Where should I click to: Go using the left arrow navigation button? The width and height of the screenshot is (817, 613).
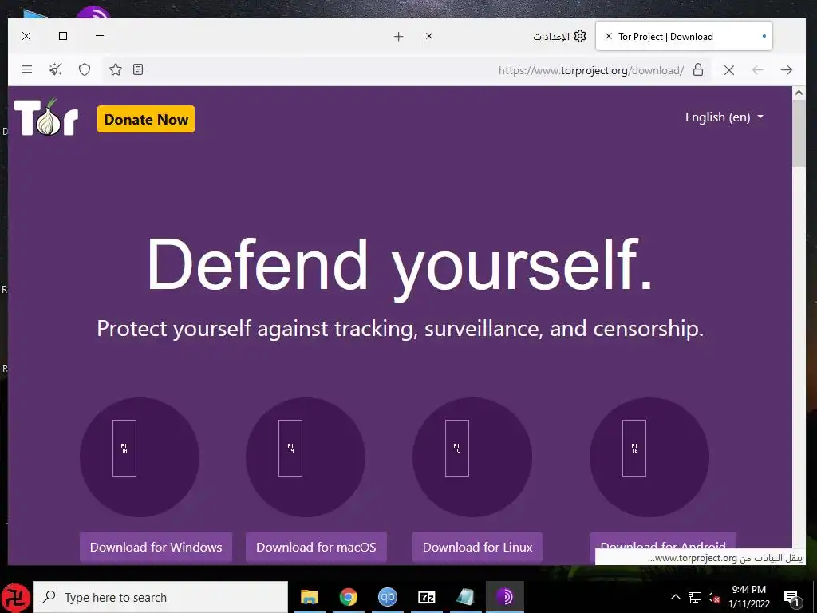click(x=758, y=70)
